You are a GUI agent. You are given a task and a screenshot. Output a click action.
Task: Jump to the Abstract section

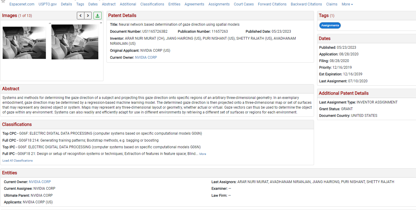click(109, 4)
